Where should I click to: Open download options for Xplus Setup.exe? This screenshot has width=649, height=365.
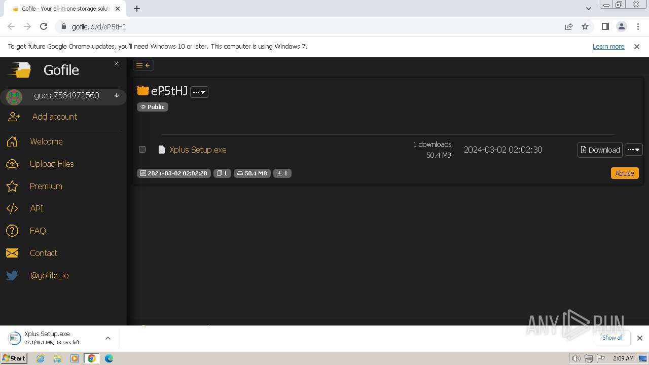pyautogui.click(x=108, y=338)
